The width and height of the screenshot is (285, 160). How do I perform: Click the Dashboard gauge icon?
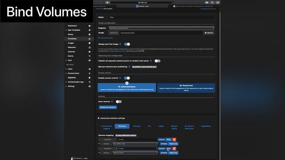coord(90,26)
